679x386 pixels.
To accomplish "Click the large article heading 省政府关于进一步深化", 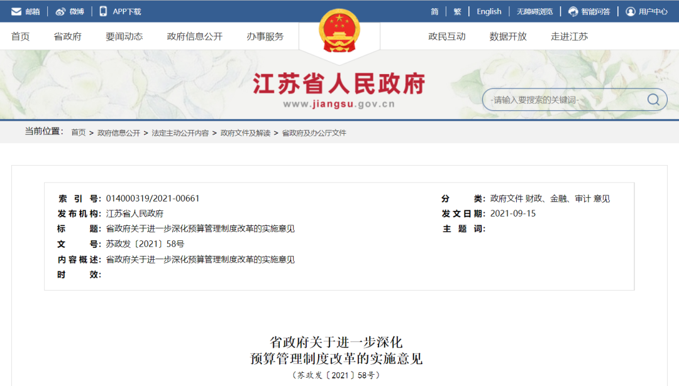I will [x=336, y=342].
